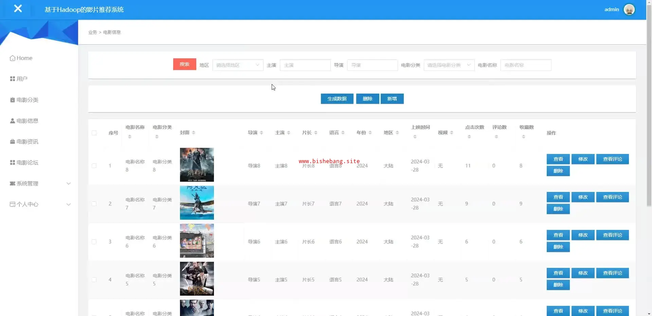Click the red 搜索 search button

(184, 64)
